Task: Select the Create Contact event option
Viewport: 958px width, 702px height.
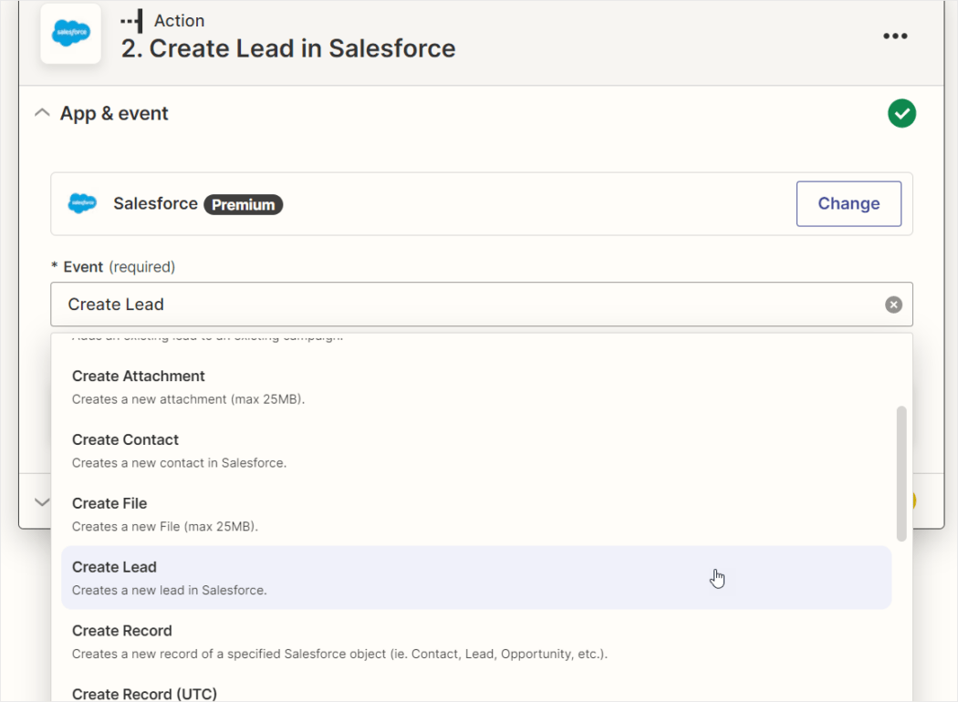Action: [x=476, y=450]
